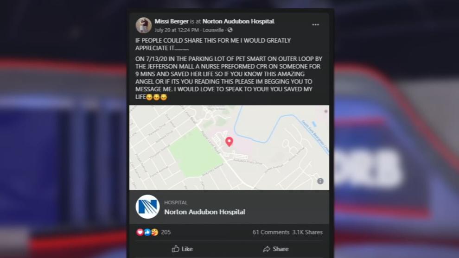Click the heart reaction icon
This screenshot has width=459, height=258.
[140, 232]
